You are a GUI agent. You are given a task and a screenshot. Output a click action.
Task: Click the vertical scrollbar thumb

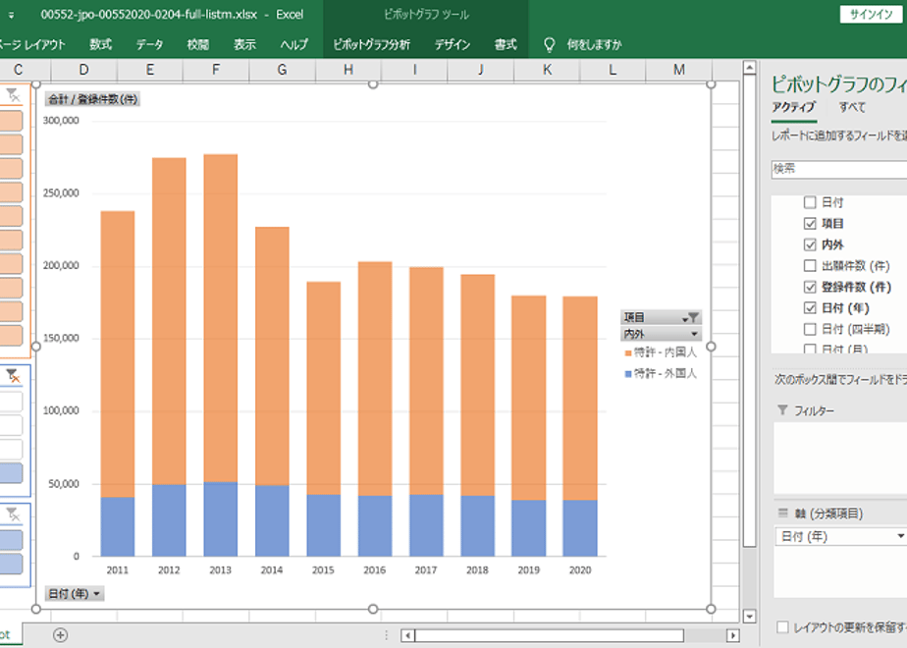tap(749, 310)
